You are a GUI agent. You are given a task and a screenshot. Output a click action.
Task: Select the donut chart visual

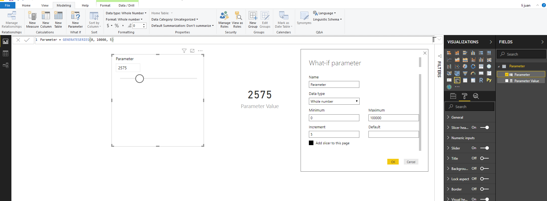coord(473,66)
